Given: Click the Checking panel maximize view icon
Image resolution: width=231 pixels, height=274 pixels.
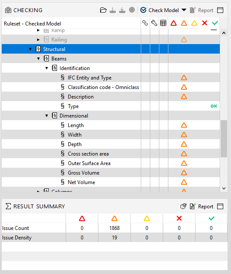Looking at the screenshot, I should 220,10.
